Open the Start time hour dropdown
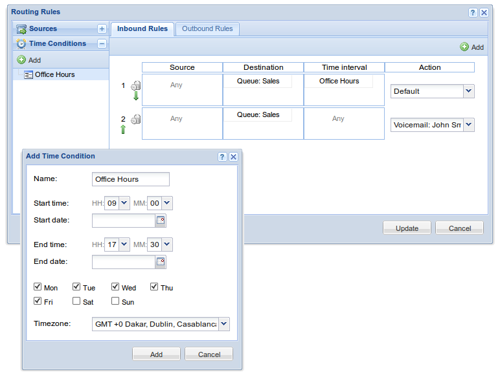Image resolution: width=500 pixels, height=381 pixels. tap(124, 203)
